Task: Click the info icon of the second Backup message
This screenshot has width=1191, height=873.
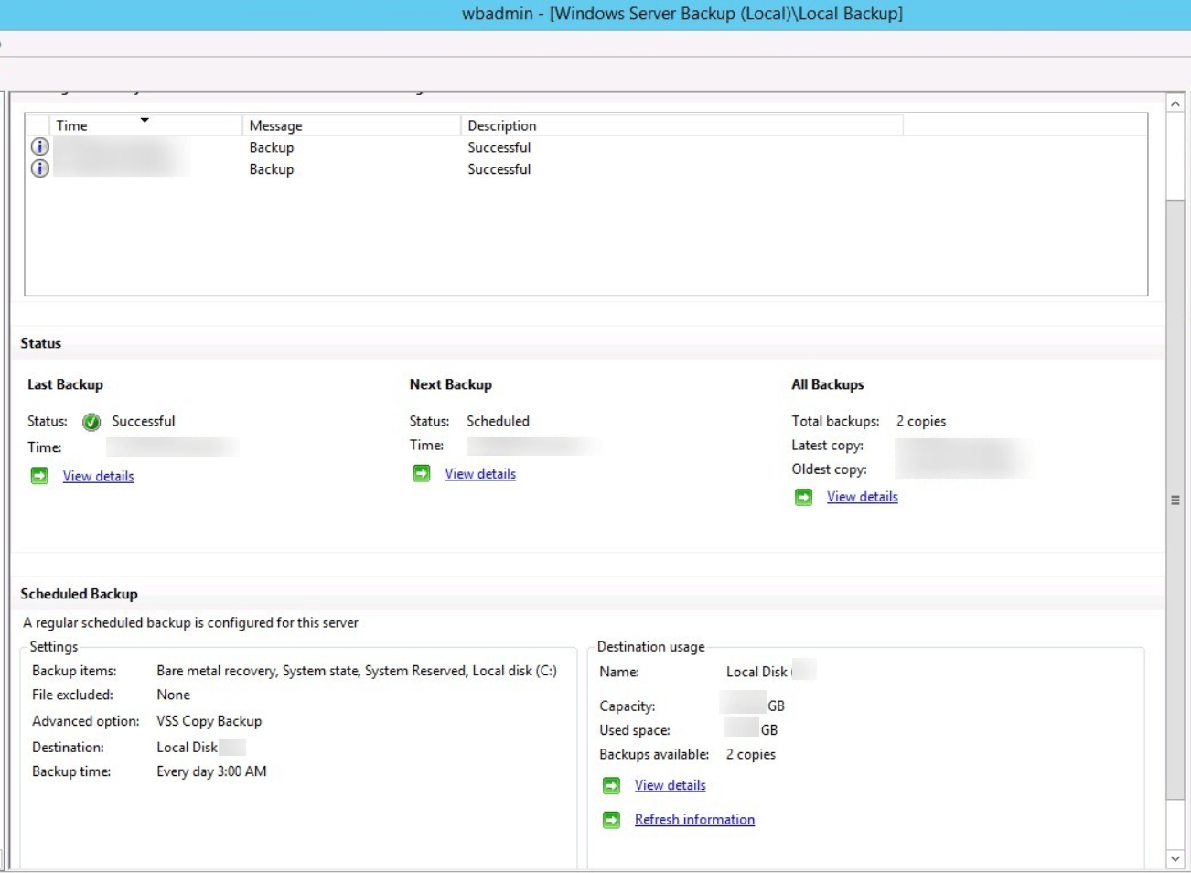Action: point(39,168)
